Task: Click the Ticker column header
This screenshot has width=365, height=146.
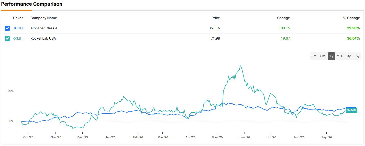Action: pos(18,18)
